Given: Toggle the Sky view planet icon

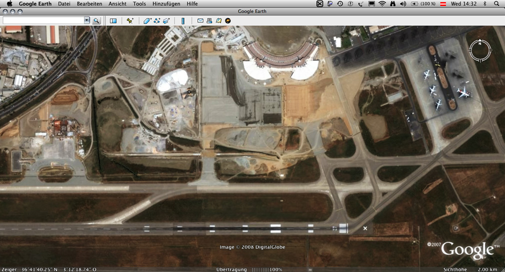Looking at the screenshot, I should (x=228, y=20).
